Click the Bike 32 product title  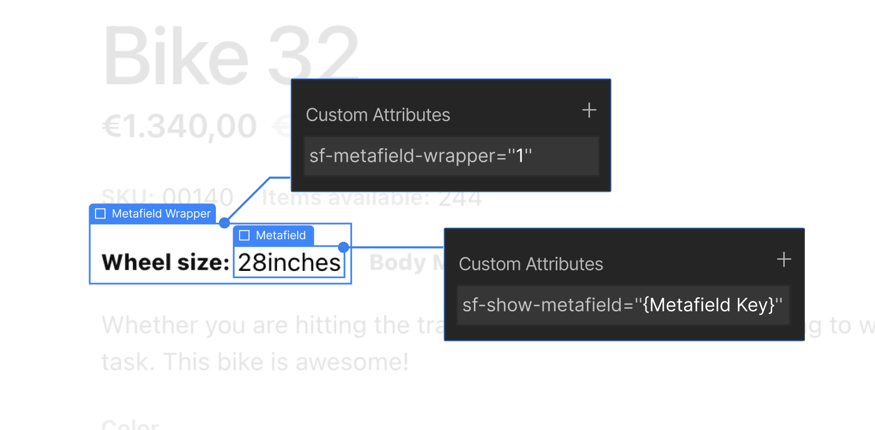point(231,56)
